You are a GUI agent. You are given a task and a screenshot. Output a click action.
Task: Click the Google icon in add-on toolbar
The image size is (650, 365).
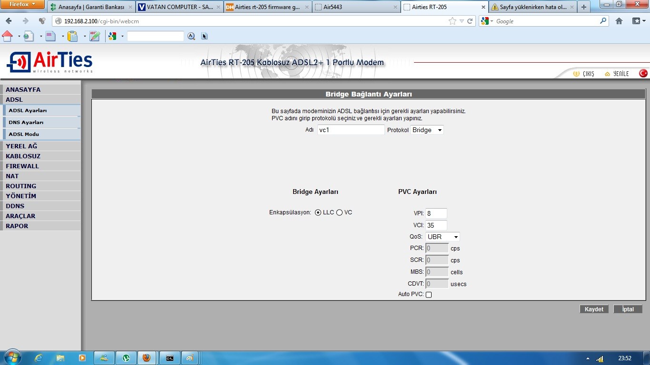point(112,36)
